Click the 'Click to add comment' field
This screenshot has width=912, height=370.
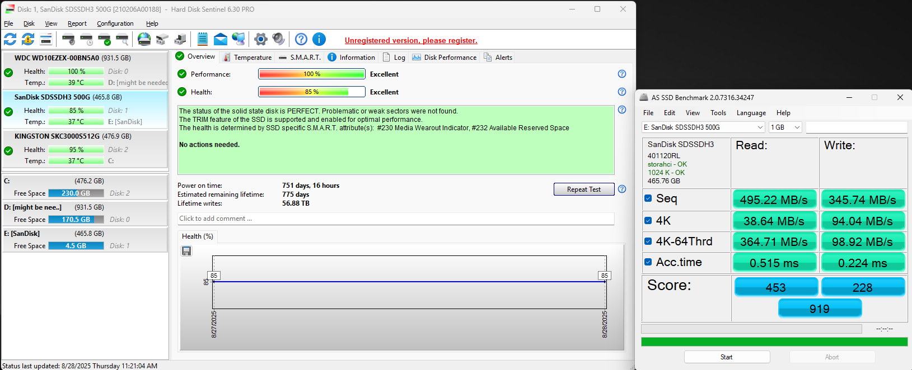point(396,219)
